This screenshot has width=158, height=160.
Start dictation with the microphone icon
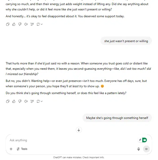[x=138, y=149]
